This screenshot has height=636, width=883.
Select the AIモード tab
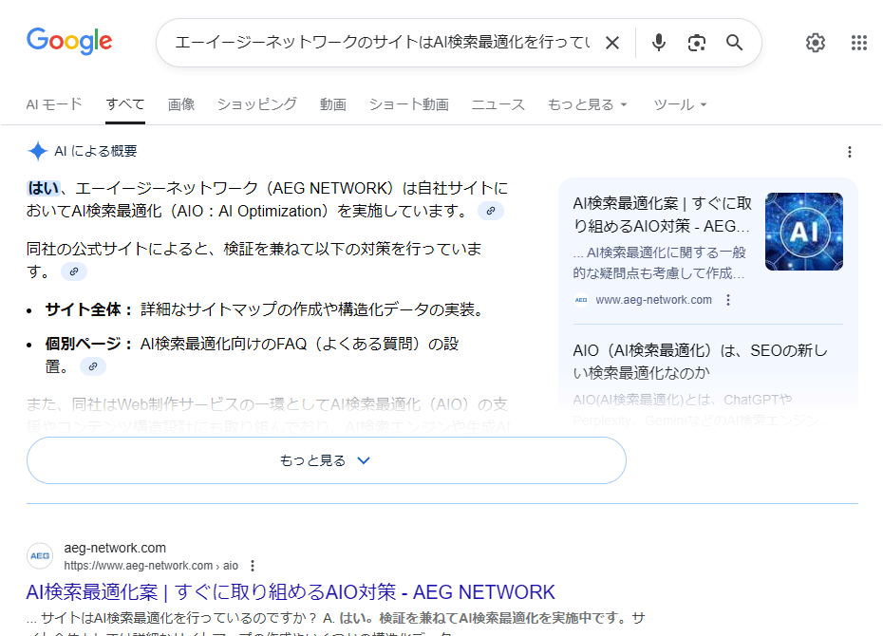(x=54, y=104)
